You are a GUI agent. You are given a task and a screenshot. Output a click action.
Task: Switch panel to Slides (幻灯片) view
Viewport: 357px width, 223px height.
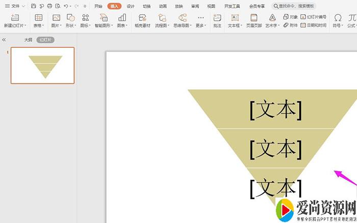point(45,39)
